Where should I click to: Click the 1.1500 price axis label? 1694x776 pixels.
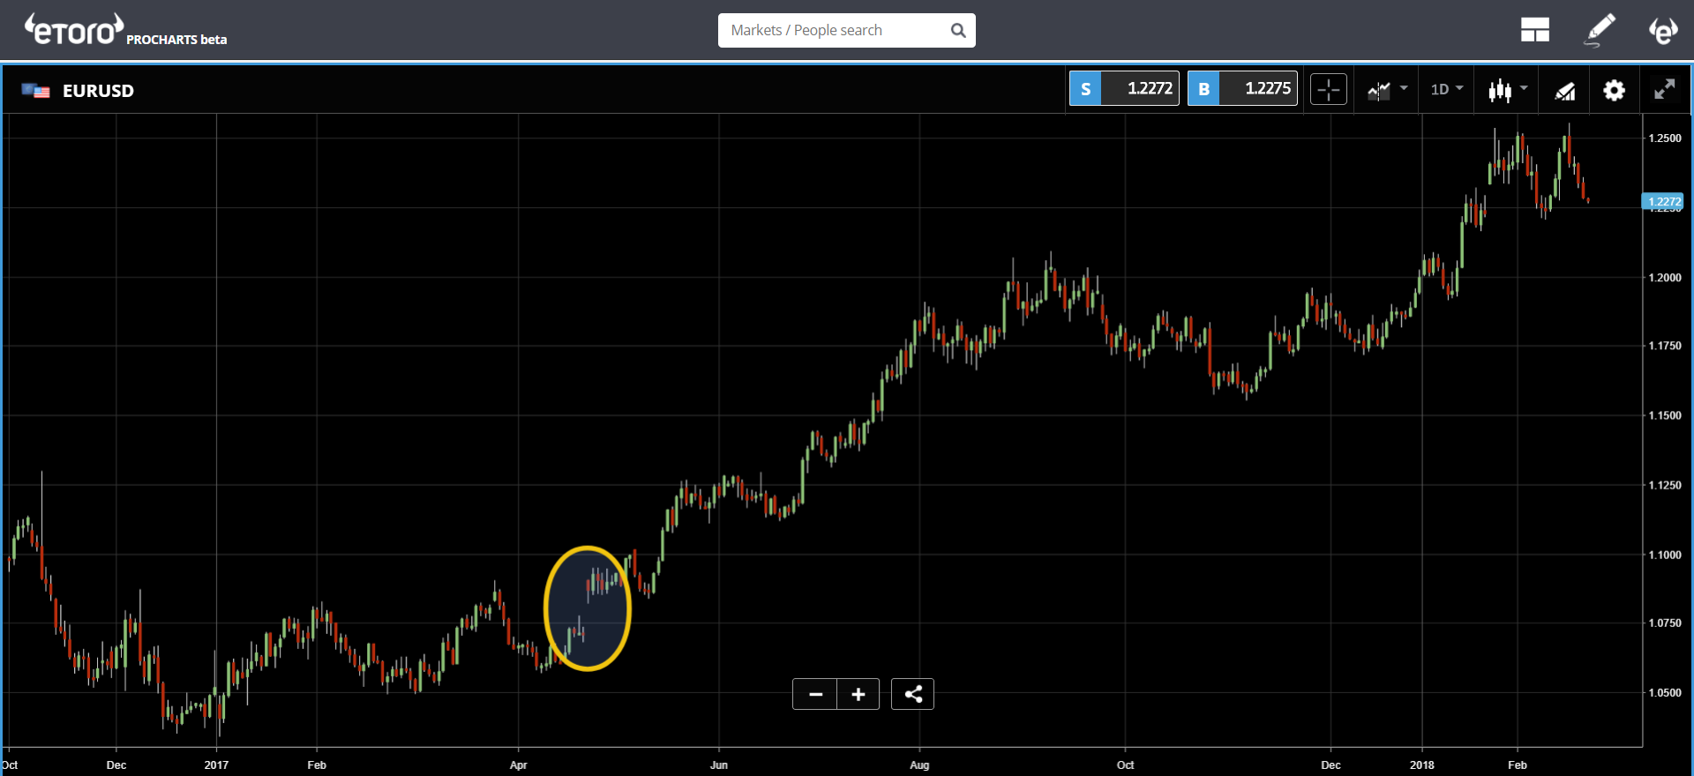[x=1665, y=415]
